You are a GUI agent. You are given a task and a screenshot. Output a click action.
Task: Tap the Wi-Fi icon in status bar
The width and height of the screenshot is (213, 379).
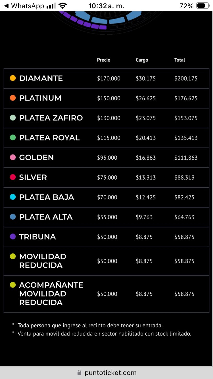tap(63, 6)
